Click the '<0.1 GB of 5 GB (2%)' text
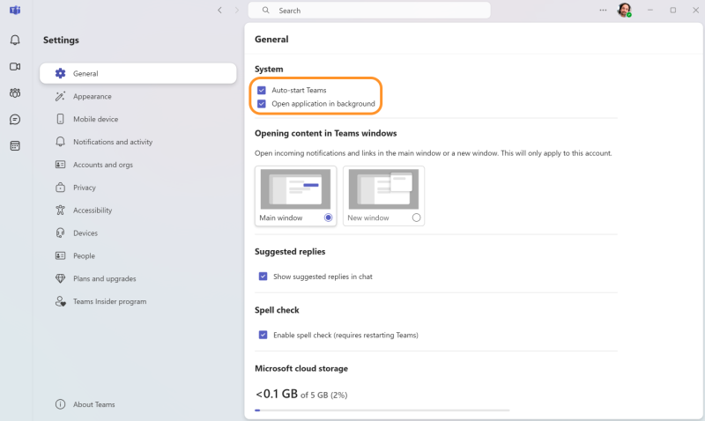This screenshot has width=705, height=421. 301,394
